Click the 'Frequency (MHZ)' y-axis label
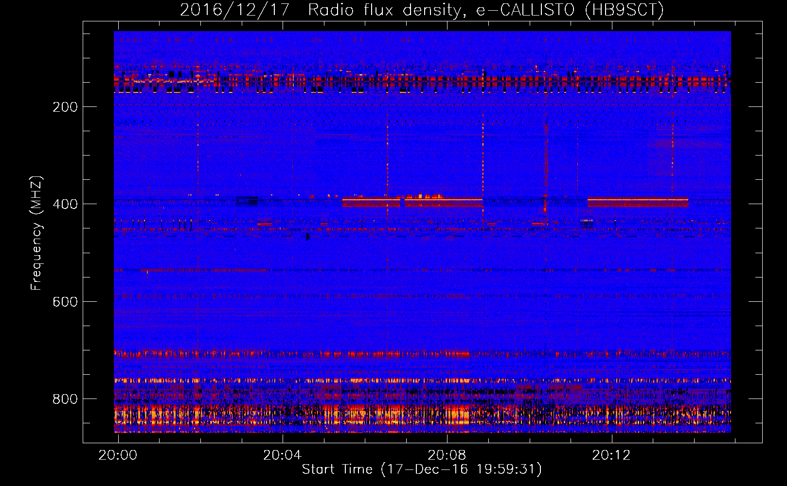 click(x=37, y=233)
